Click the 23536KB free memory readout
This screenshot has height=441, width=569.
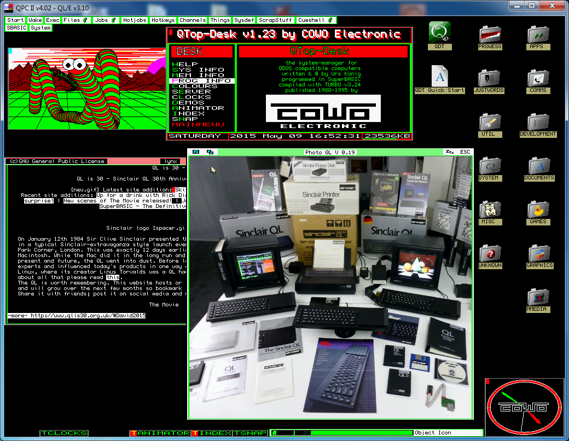[x=387, y=136]
